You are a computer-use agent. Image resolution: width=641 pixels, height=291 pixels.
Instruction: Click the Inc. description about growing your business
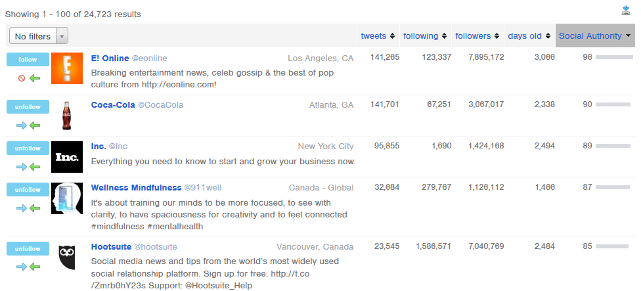pos(223,162)
